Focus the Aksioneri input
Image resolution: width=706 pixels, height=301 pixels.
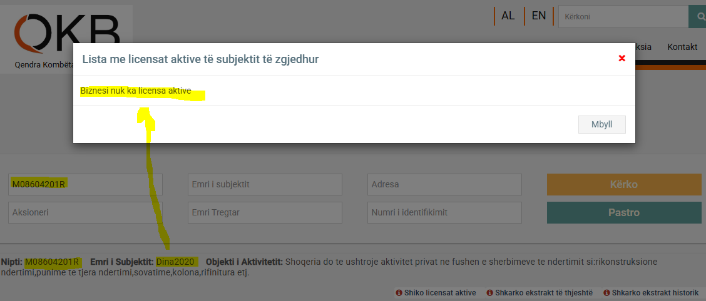[x=85, y=212]
